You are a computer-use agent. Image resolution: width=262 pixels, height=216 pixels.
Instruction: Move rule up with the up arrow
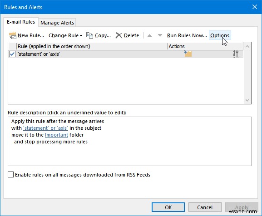149,35
